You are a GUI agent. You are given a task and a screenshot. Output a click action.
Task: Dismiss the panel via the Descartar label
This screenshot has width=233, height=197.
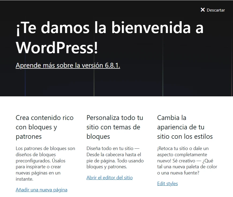216,10
